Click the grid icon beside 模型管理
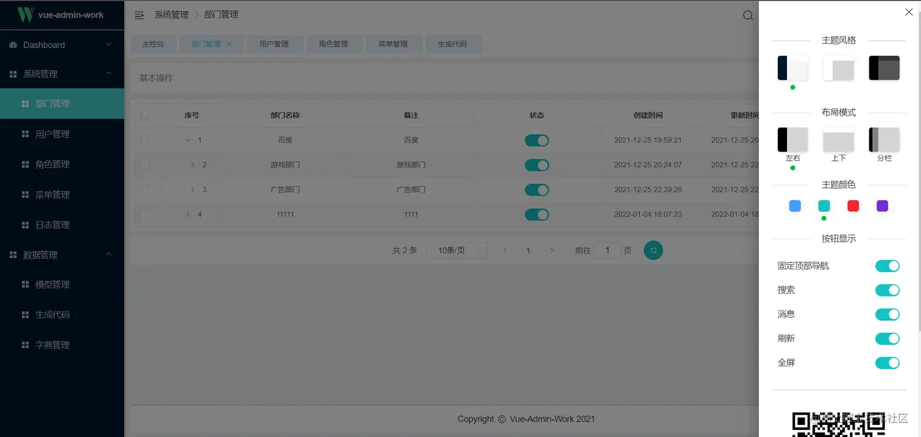The image size is (921, 437). [26, 284]
